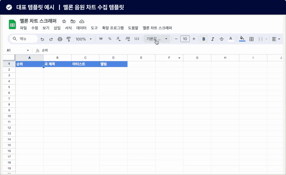Click the 메뉴 search box

(24, 39)
